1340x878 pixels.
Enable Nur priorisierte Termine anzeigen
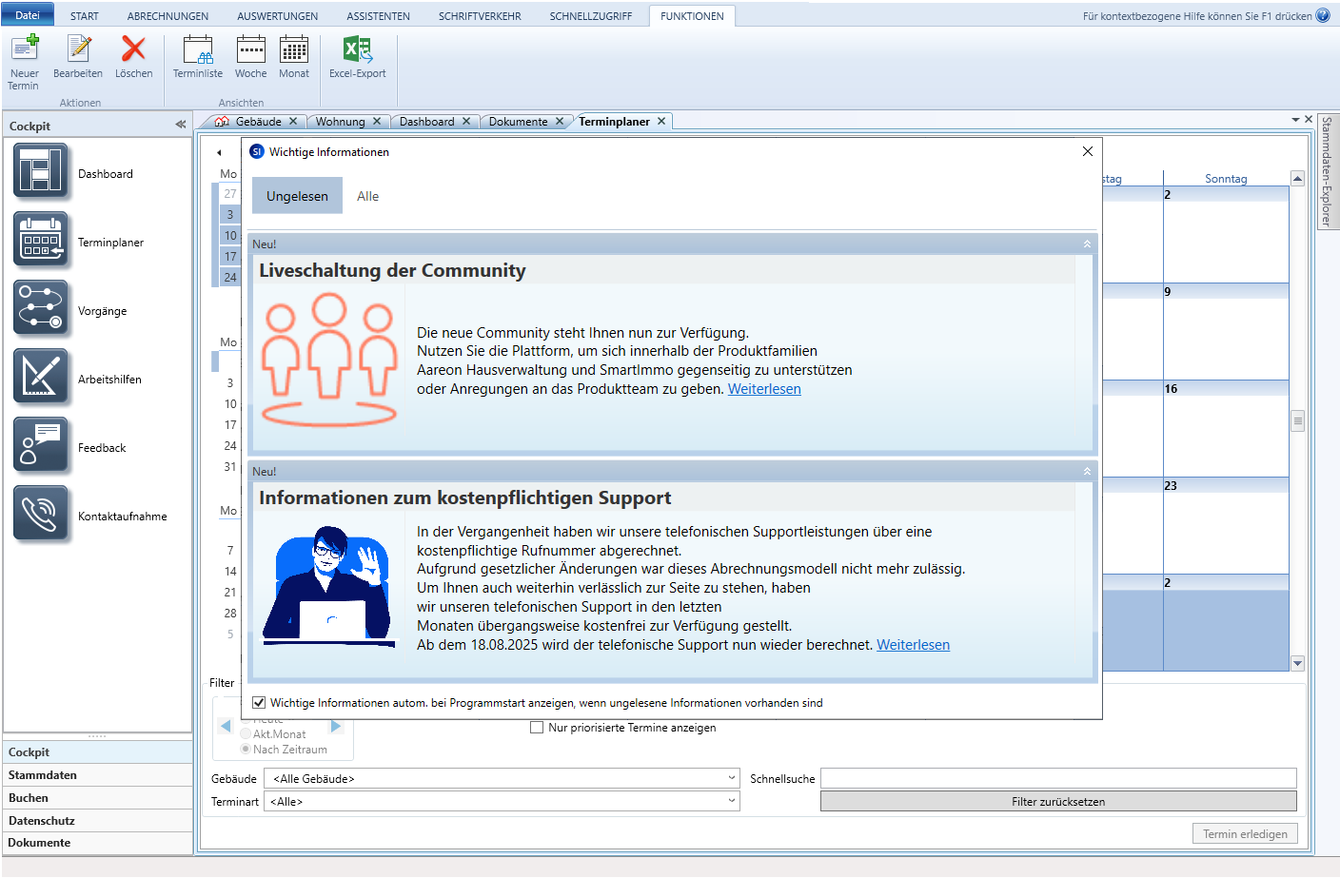(x=537, y=728)
